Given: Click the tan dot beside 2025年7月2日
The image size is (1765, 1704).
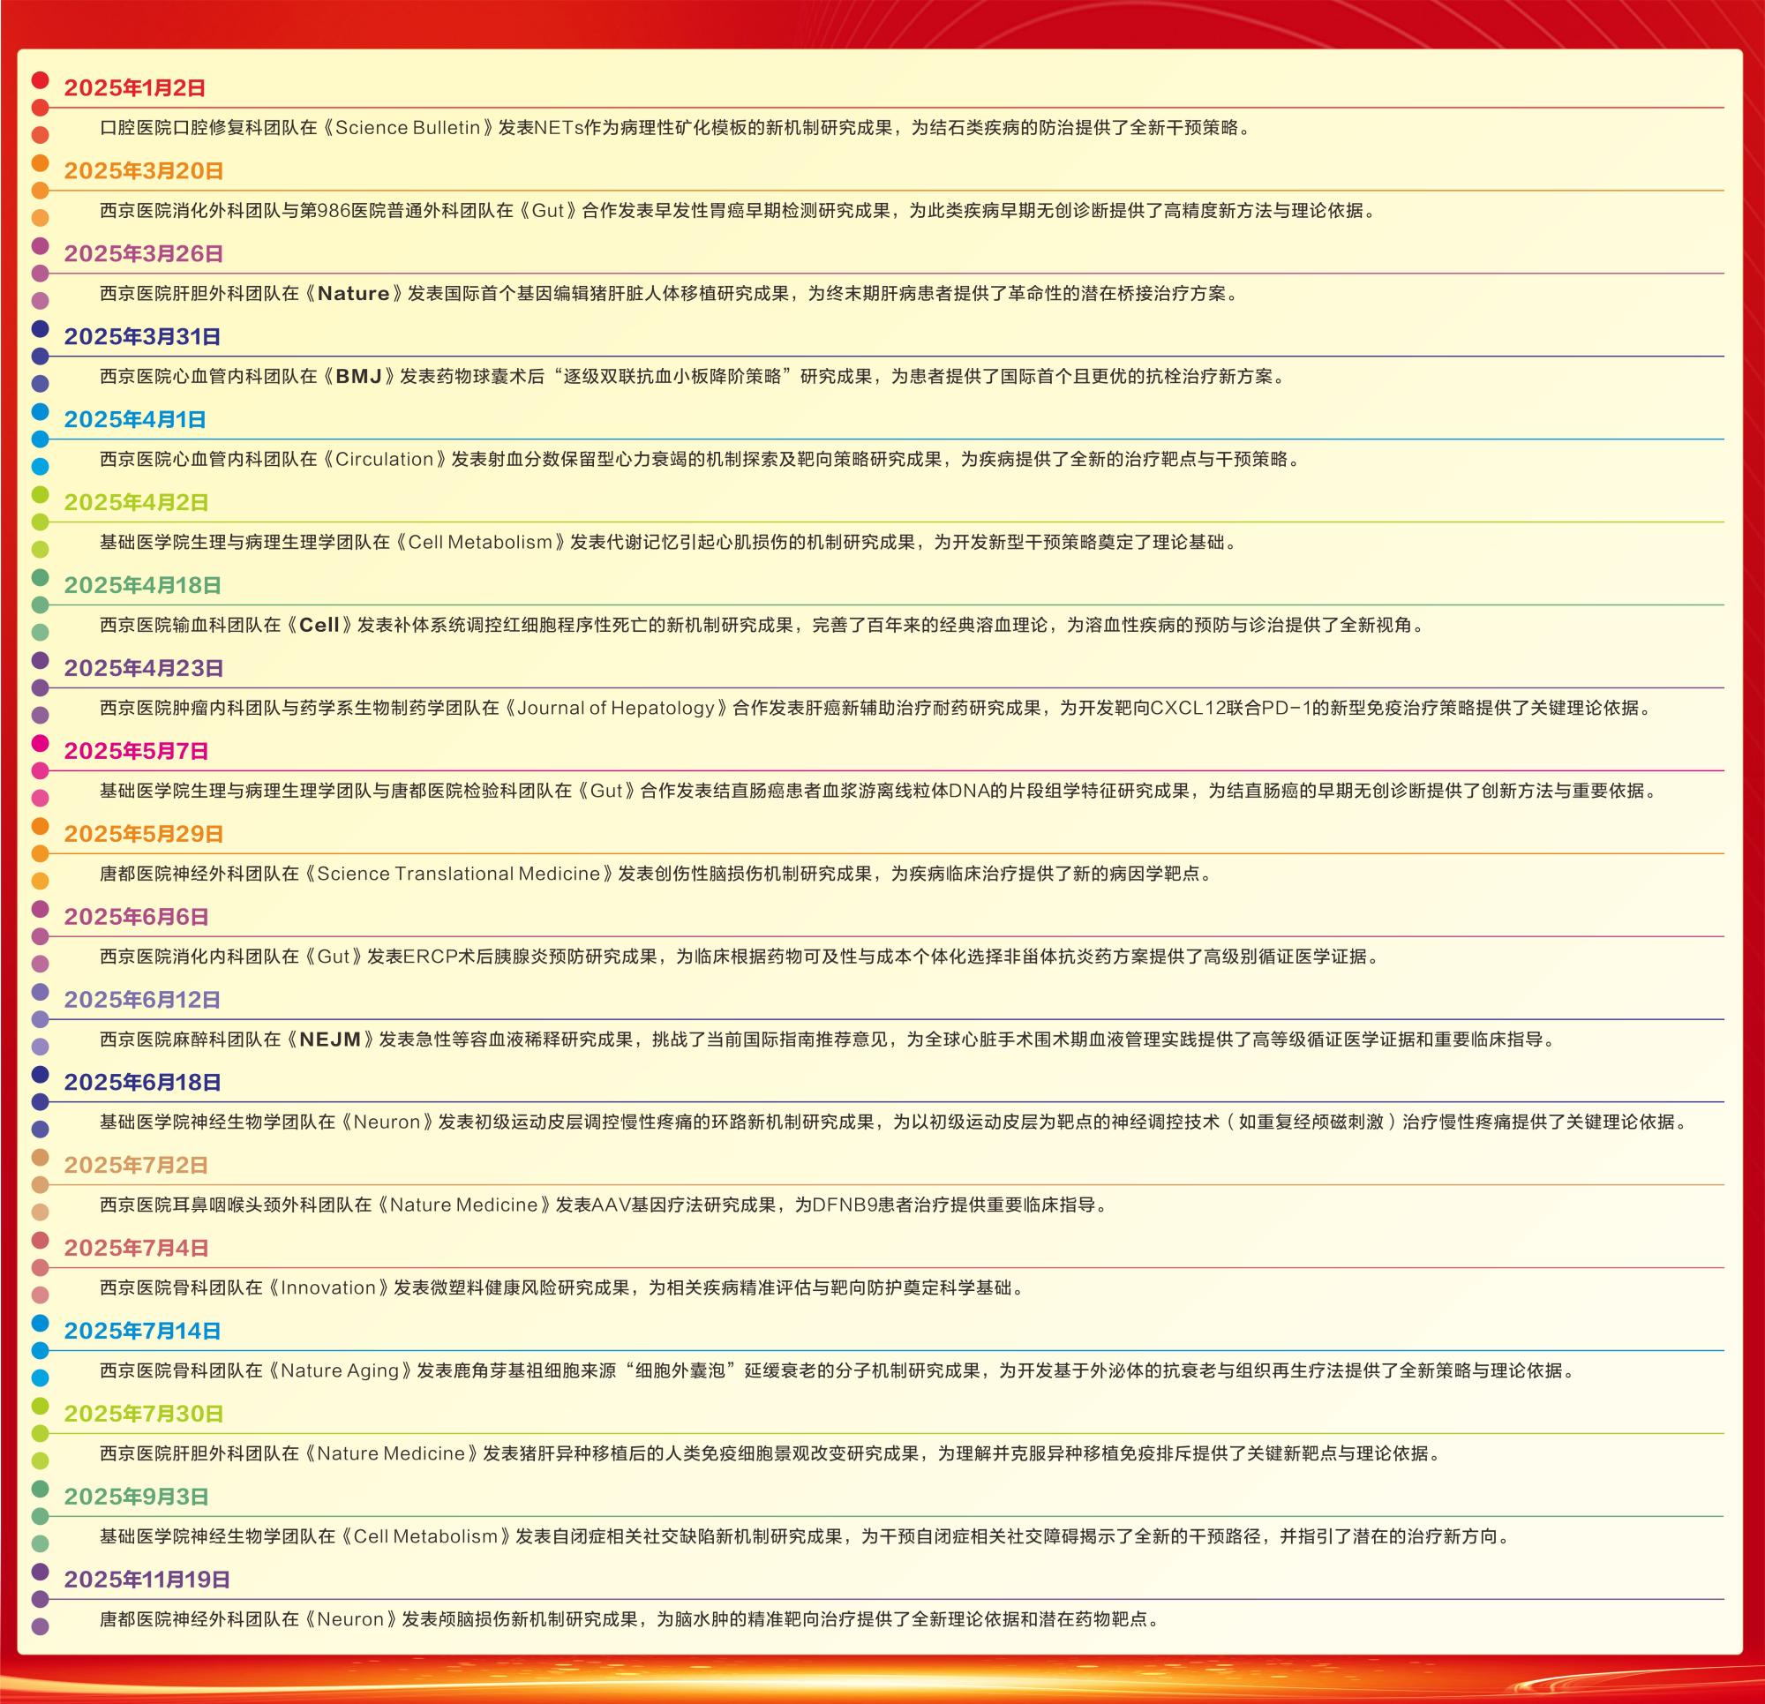Looking at the screenshot, I should click(40, 1157).
